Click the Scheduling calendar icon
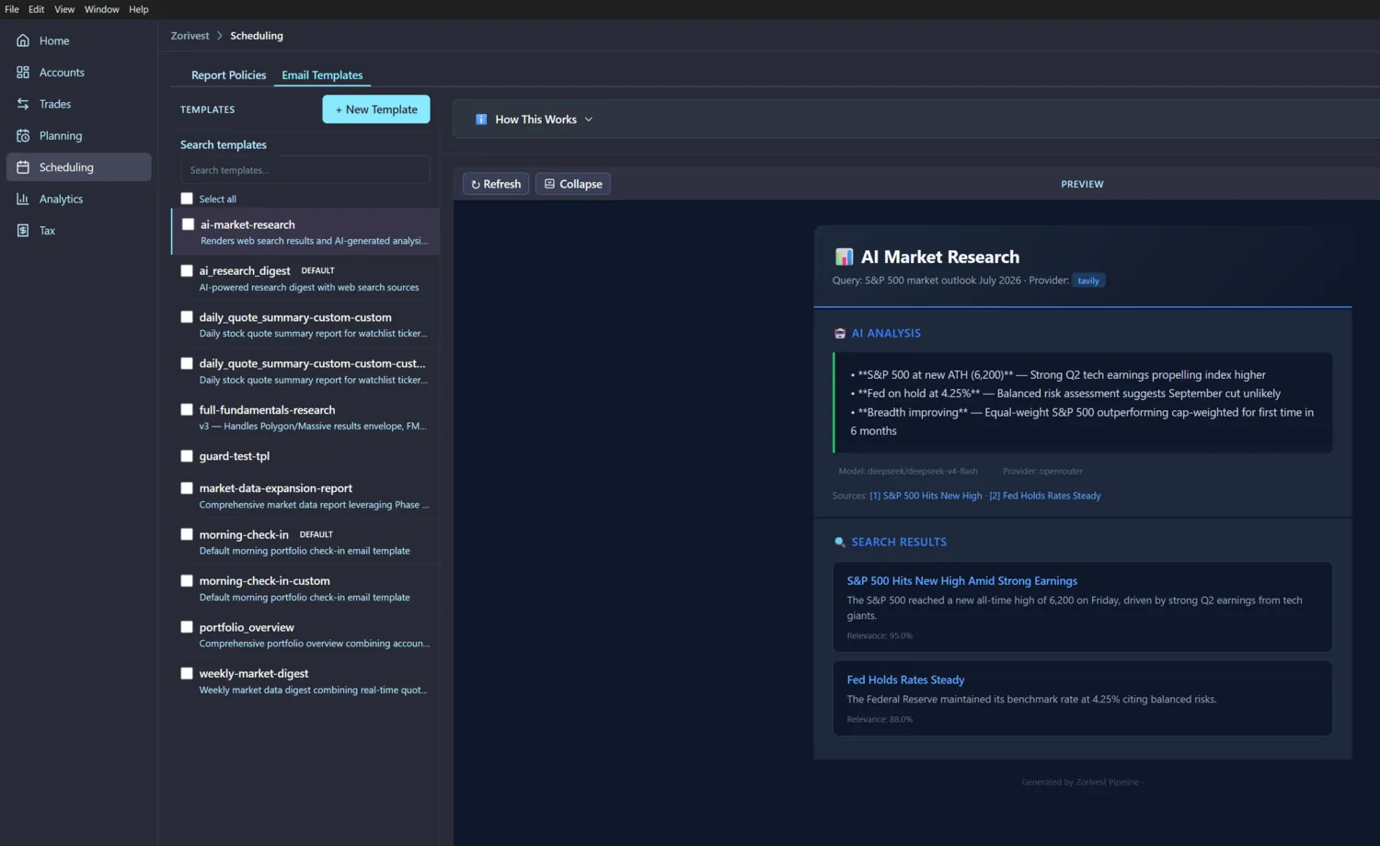The height and width of the screenshot is (846, 1380). point(23,167)
